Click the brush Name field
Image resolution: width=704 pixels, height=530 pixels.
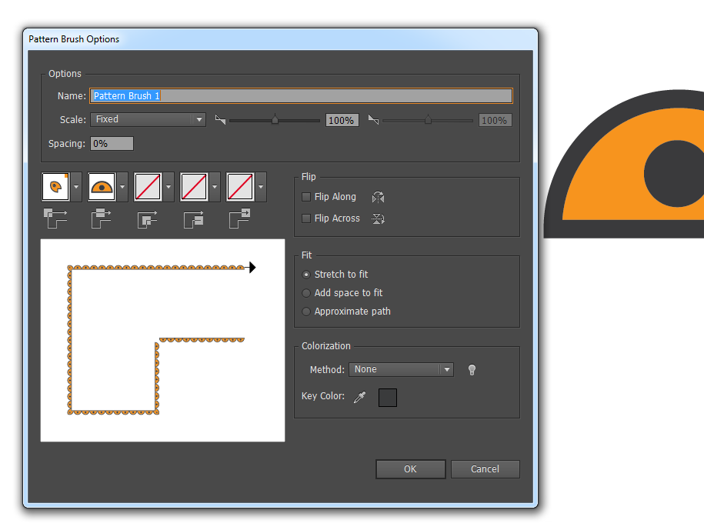pos(301,95)
